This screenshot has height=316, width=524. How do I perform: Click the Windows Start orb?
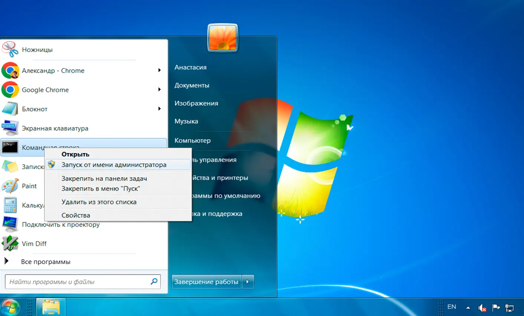10,307
